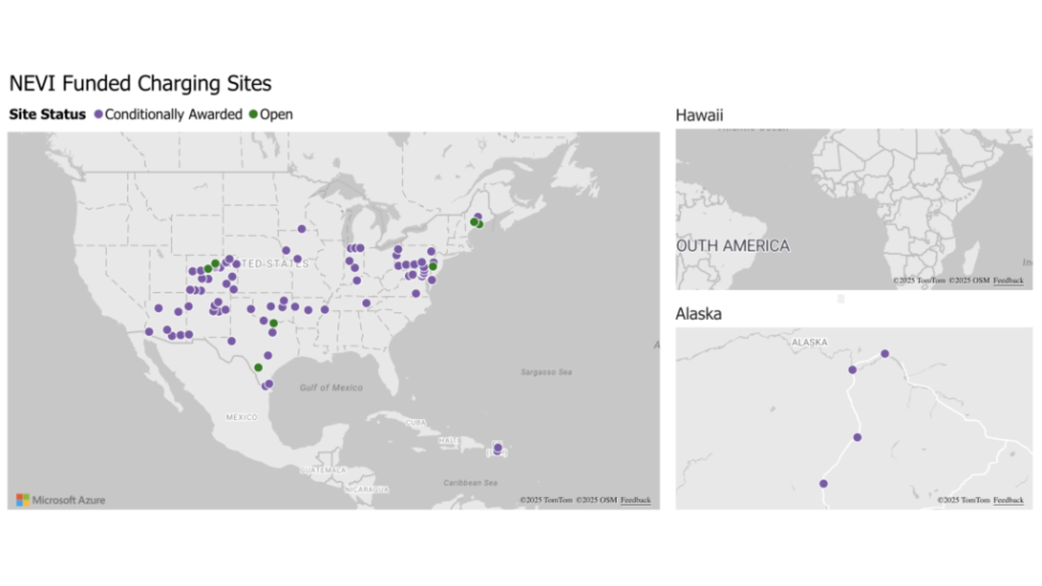The width and height of the screenshot is (1042, 586).
Task: Click the green marker in north Texas
Action: (274, 323)
